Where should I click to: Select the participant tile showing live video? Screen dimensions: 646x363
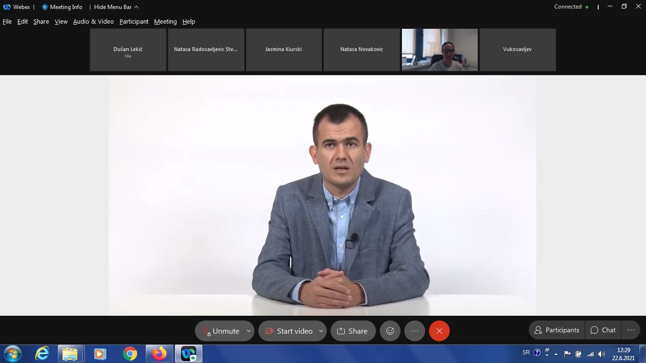(440, 50)
